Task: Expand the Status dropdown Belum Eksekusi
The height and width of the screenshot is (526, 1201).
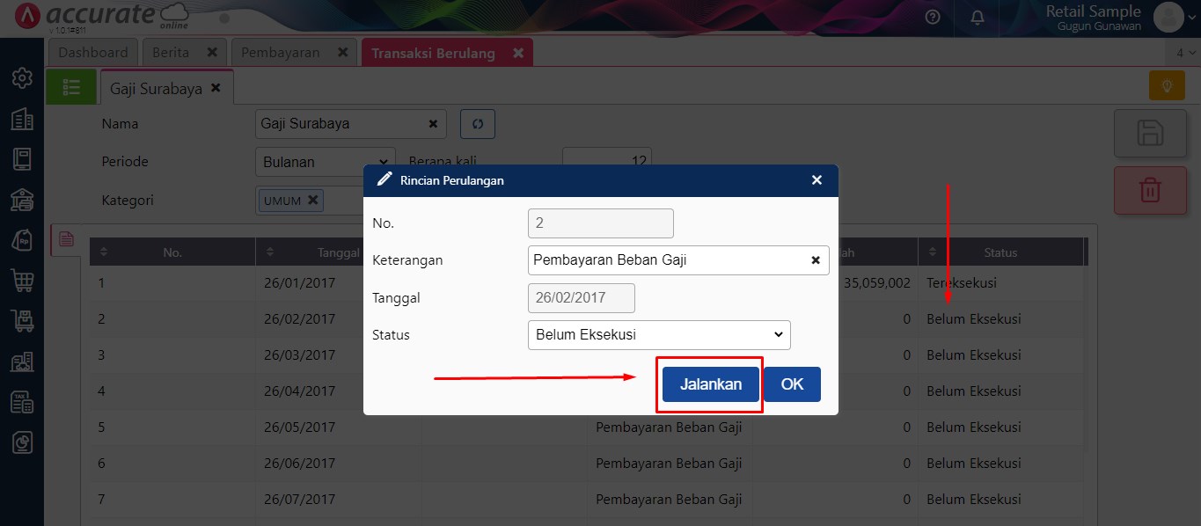Action: pos(659,335)
